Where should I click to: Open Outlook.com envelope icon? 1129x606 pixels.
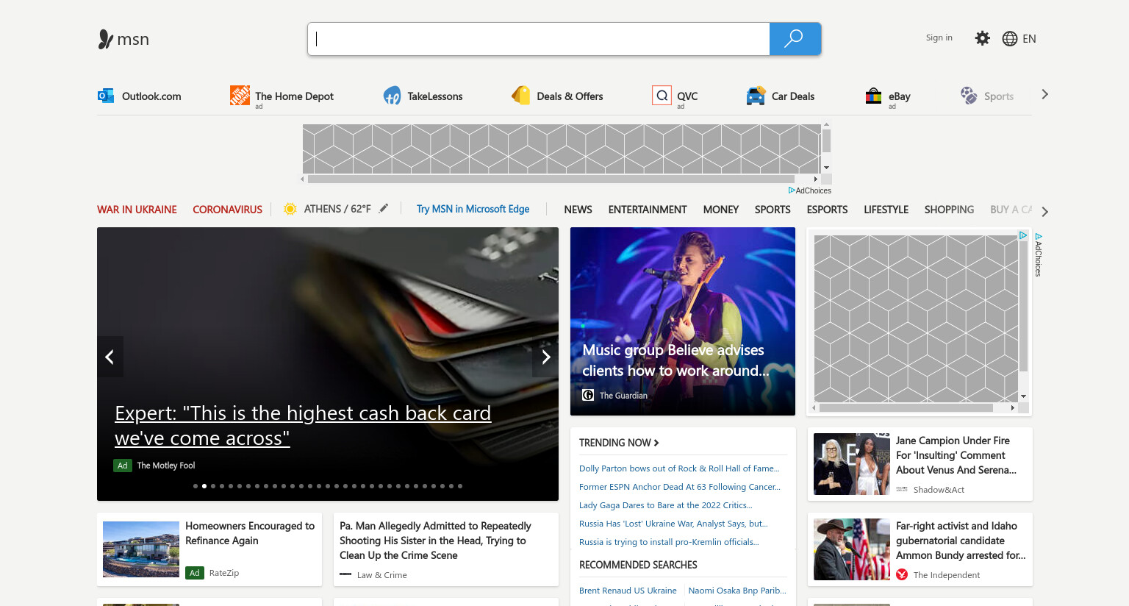106,96
